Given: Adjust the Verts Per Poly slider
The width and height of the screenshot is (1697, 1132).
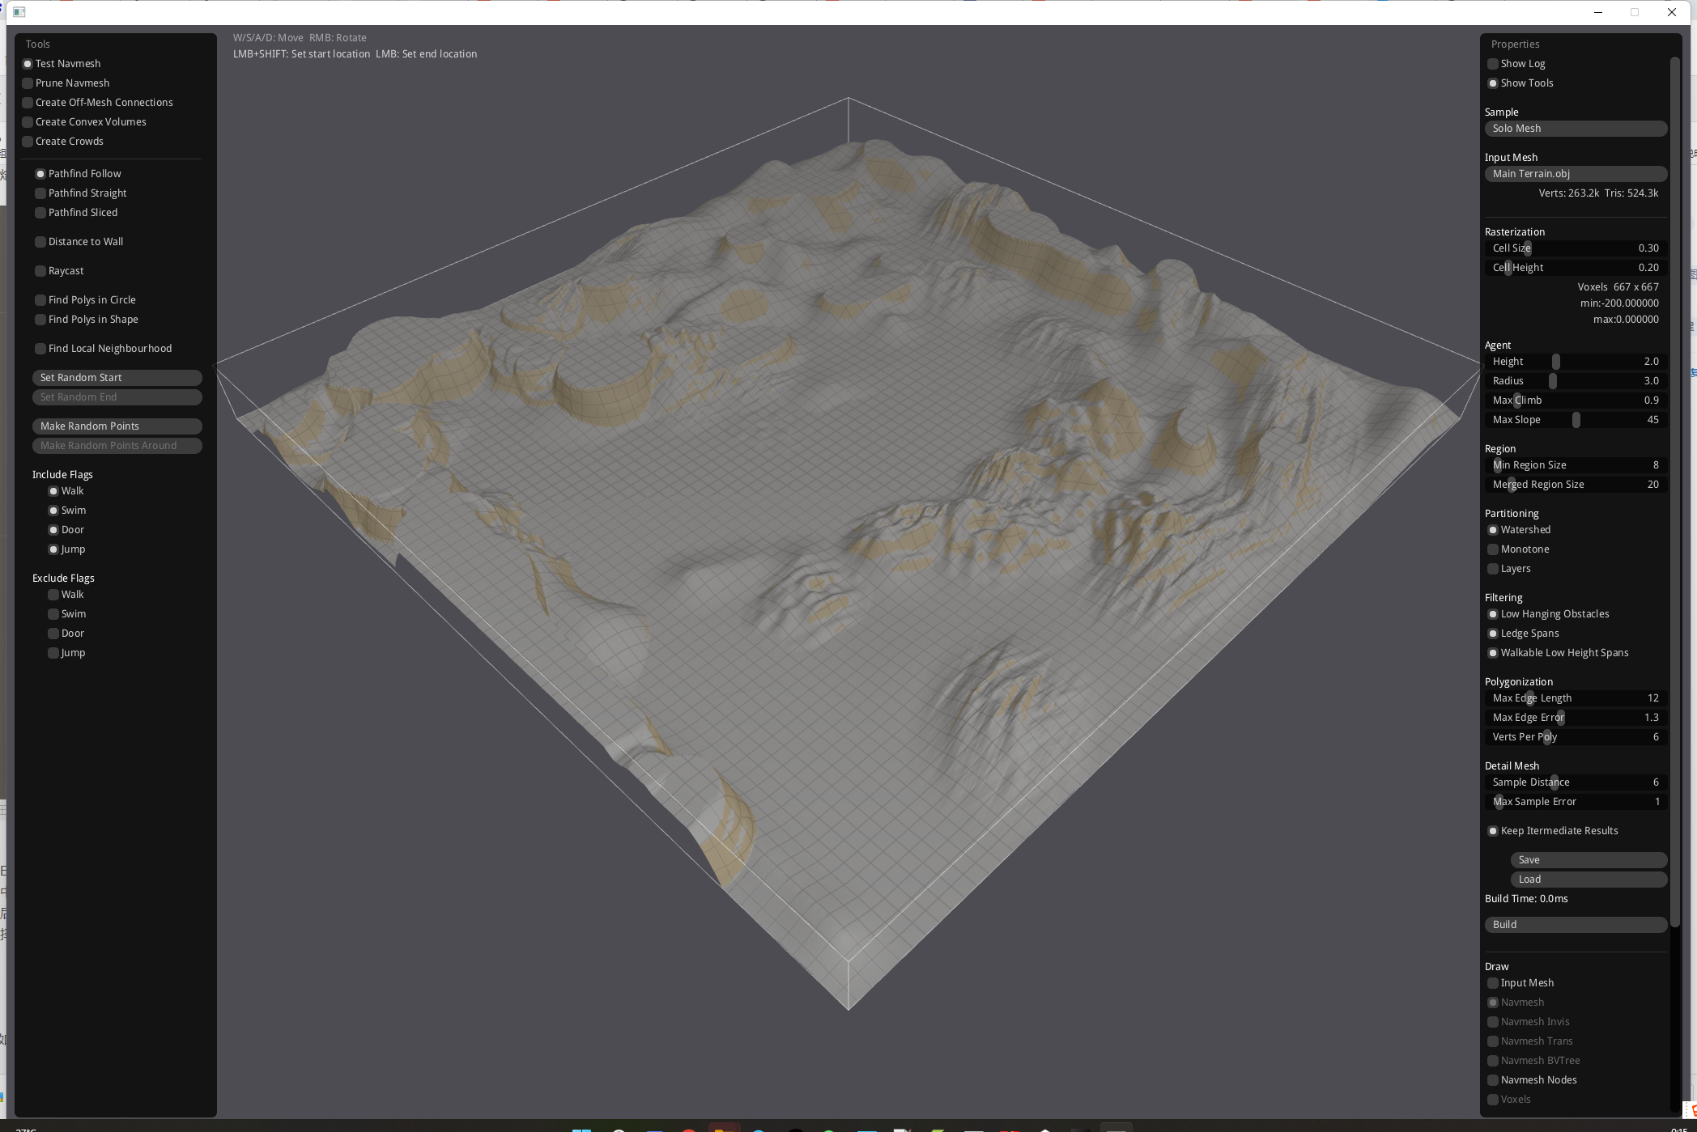Looking at the screenshot, I should click(x=1576, y=737).
